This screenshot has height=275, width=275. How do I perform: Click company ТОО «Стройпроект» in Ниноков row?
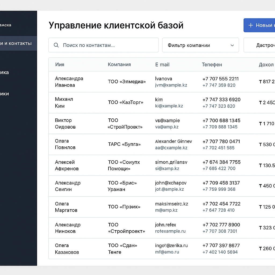(x=126, y=228)
